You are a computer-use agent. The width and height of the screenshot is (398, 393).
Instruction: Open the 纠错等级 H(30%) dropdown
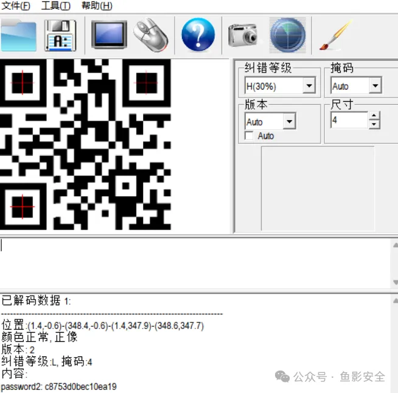pyautogui.click(x=309, y=86)
